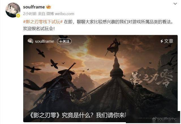Open soulframe's profile avatar

13,10
